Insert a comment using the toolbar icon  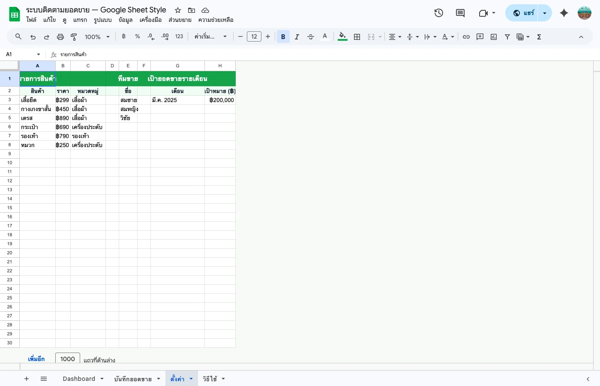(480, 36)
